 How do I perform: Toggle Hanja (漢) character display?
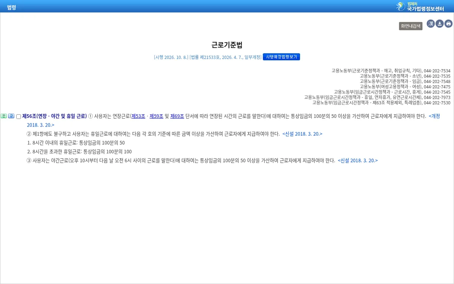coord(431,24)
